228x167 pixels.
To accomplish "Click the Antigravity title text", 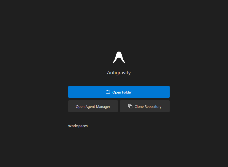I will (119, 73).
